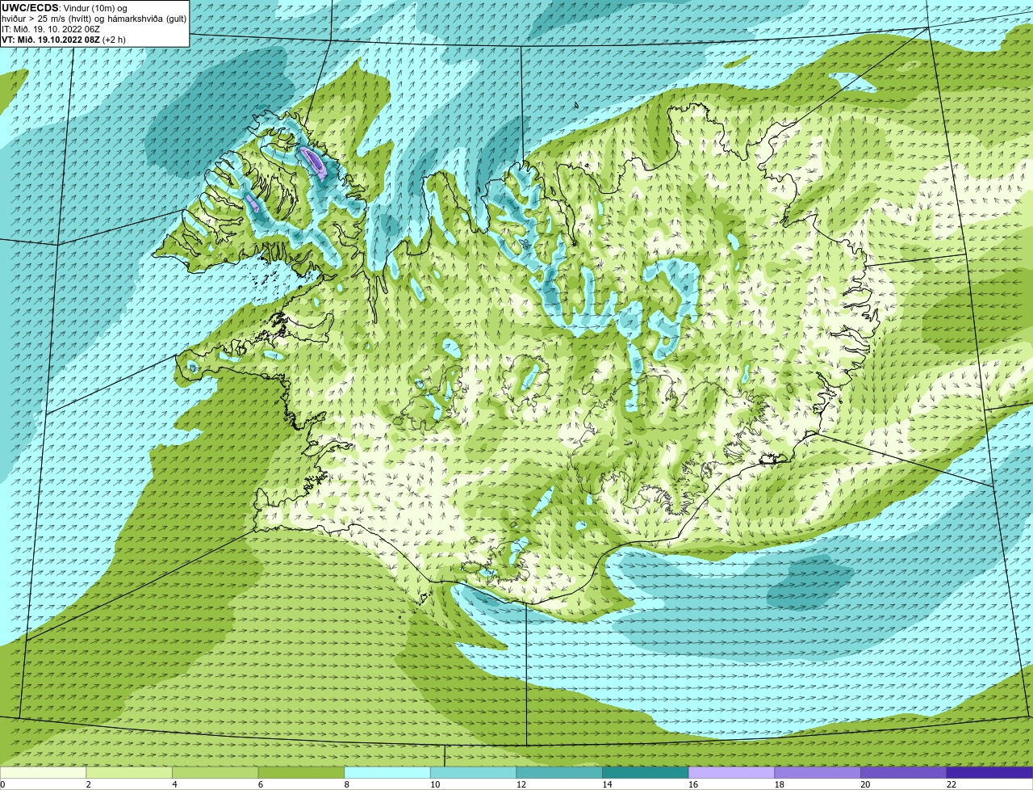Click the color scale tick label 22
1033x790 pixels.
point(951,784)
